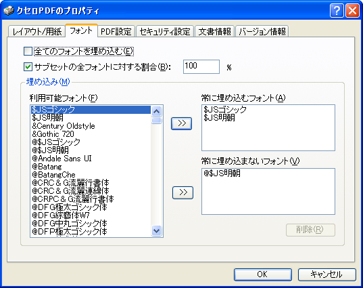
Task: Close the クセロPDF properties dialog
Action: click(352, 11)
